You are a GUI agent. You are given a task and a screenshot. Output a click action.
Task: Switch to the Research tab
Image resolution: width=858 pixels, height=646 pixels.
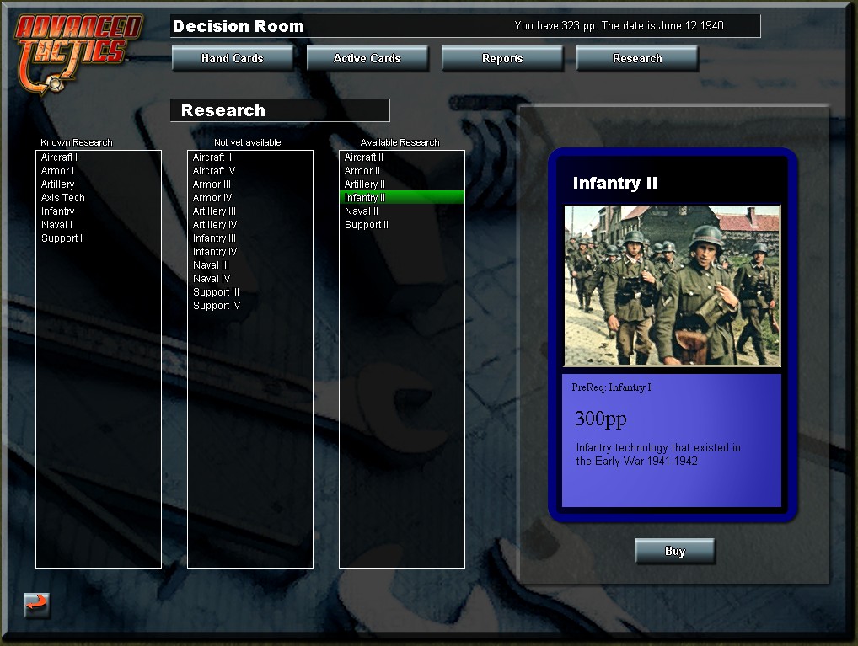click(637, 58)
